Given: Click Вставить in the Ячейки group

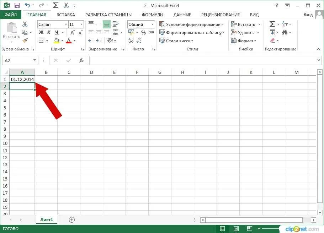Looking at the screenshot, I should (243, 25).
